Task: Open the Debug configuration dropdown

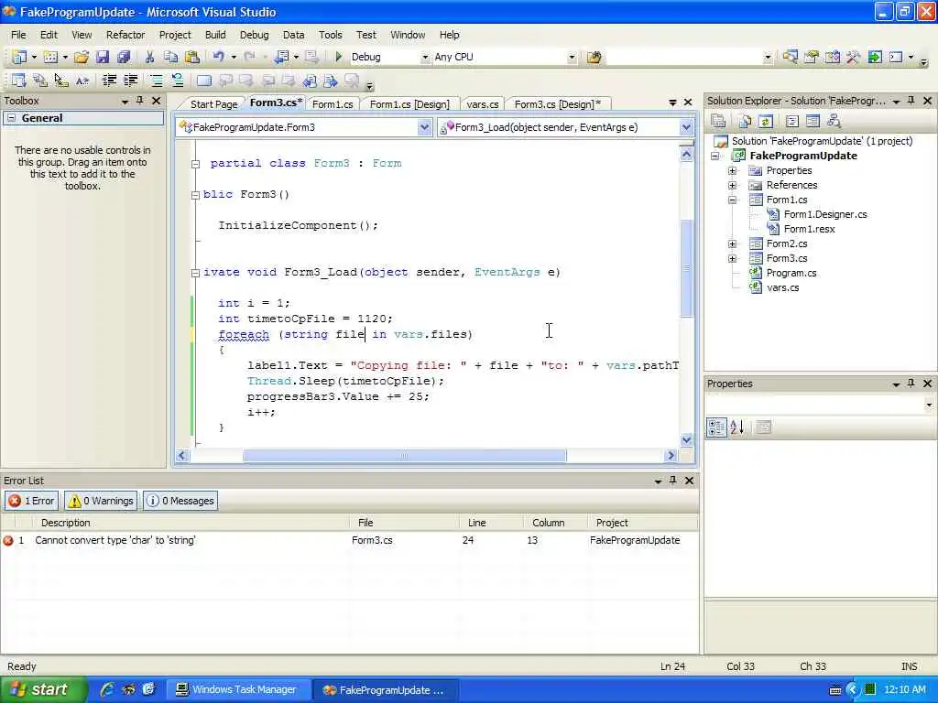Action: click(x=425, y=58)
